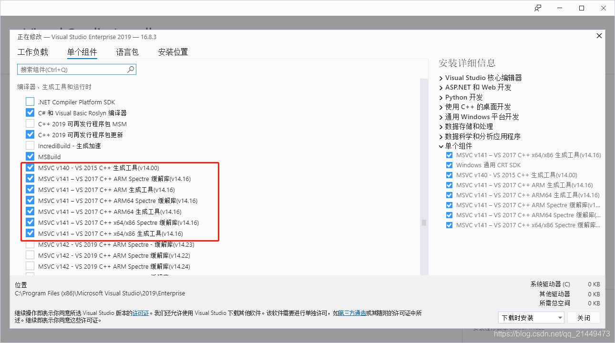Check IncrediBuild - 生成加速 option
Image resolution: width=615 pixels, height=343 pixels.
tap(30, 146)
